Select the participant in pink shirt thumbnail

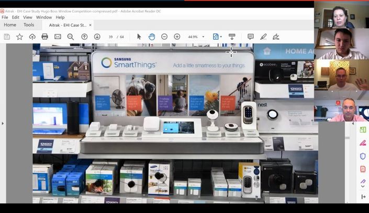point(341,106)
